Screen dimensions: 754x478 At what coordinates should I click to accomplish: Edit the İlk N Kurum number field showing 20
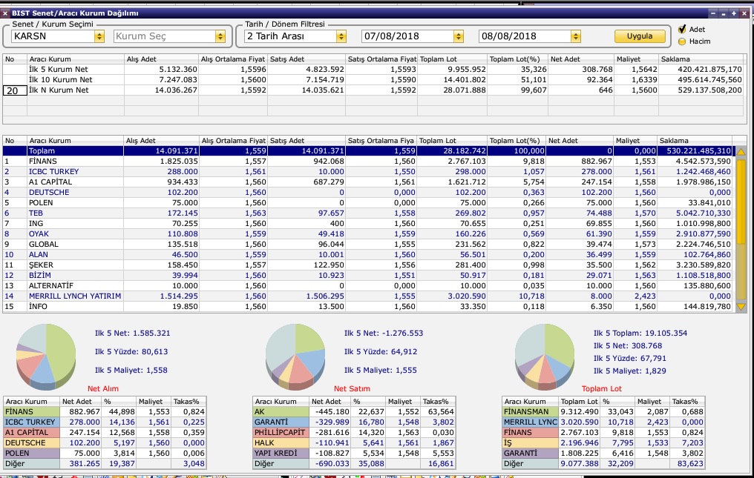[x=14, y=90]
